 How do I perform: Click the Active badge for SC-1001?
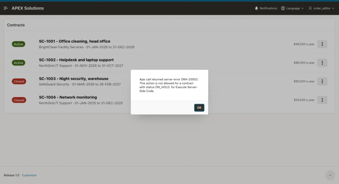tap(19, 44)
